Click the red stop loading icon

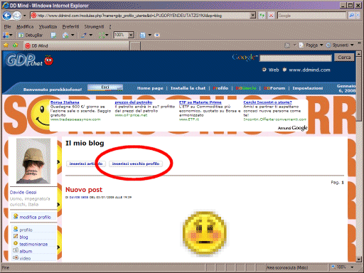click(x=271, y=16)
